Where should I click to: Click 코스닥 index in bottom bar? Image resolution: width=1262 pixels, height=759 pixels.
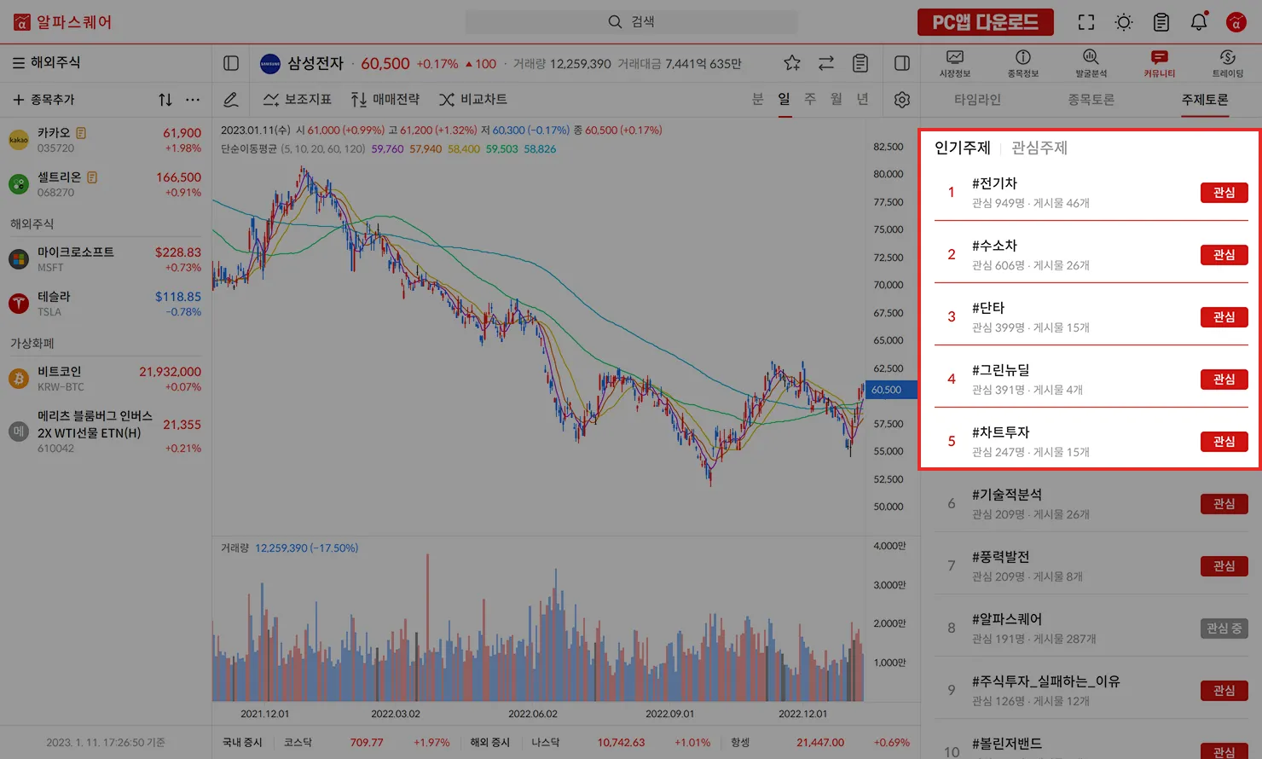coord(298,743)
